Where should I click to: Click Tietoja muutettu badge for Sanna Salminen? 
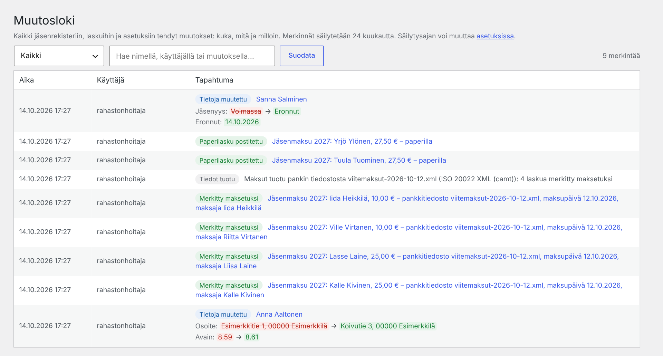click(x=223, y=99)
